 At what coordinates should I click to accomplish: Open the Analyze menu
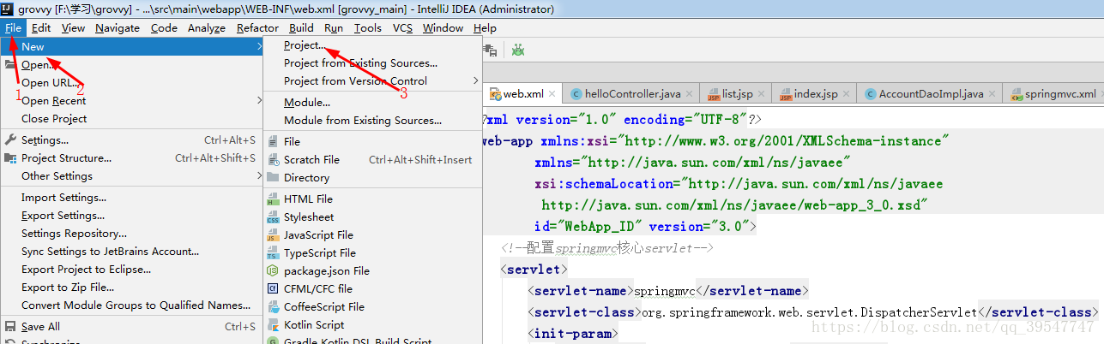click(207, 28)
